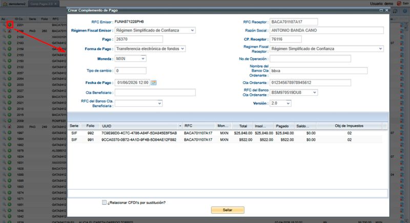
Task: Open the calendar picker beside Fecha de Pago
Action: (153, 83)
